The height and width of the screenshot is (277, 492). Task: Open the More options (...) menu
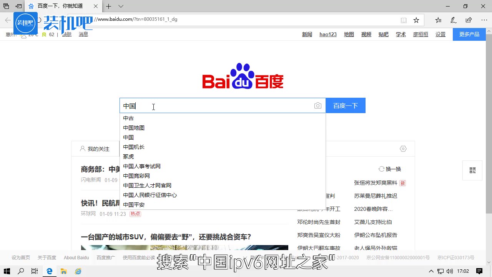(484, 20)
